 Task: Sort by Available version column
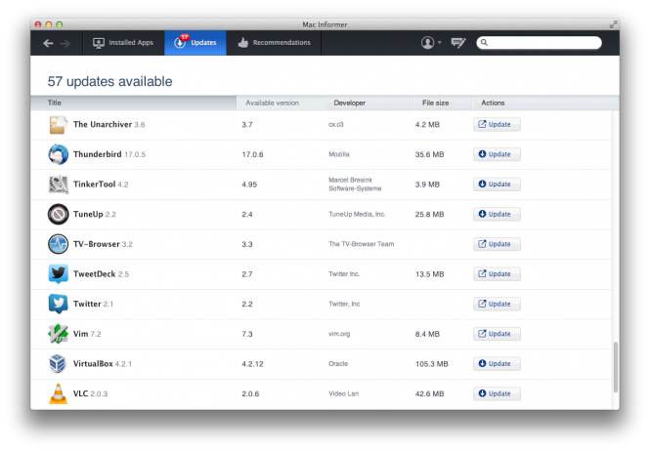point(272,103)
